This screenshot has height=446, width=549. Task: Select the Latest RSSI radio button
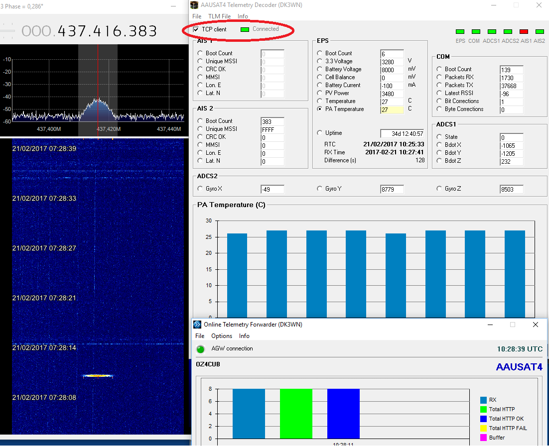click(x=439, y=93)
